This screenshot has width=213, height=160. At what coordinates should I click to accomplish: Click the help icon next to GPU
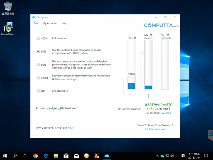click(x=135, y=38)
